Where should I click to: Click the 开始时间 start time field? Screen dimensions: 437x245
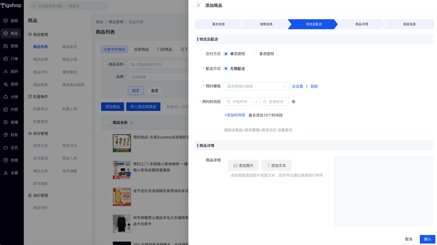pos(238,102)
